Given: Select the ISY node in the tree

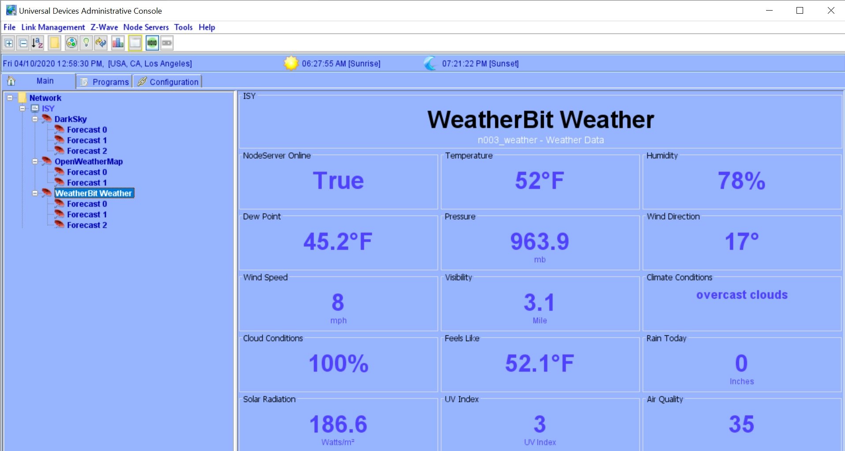Looking at the screenshot, I should [x=49, y=108].
